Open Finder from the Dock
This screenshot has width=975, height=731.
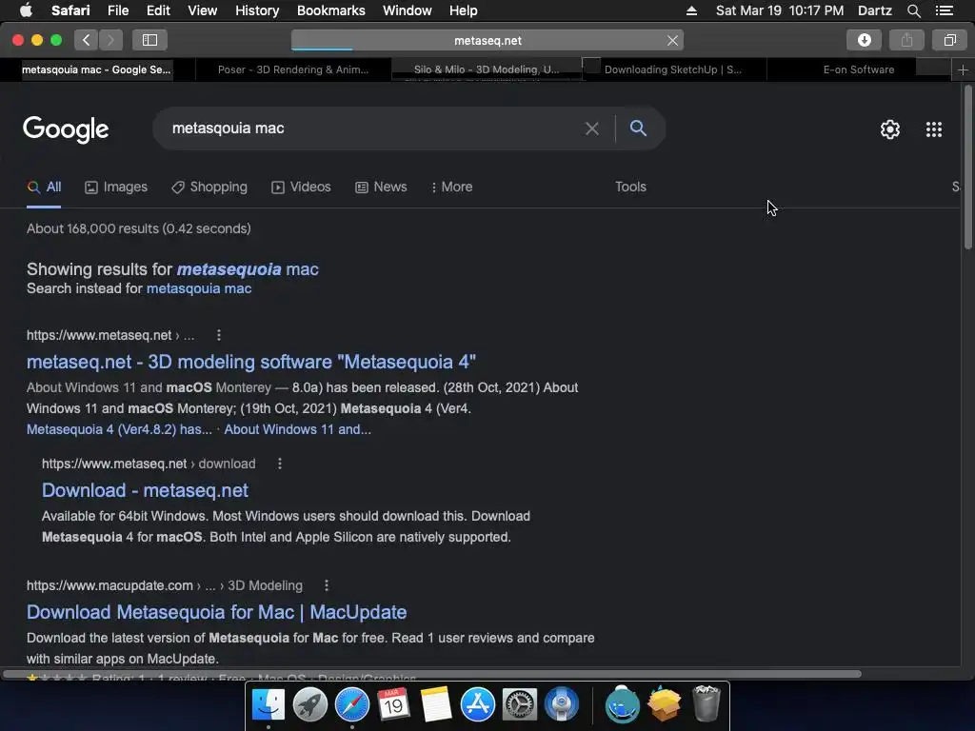click(x=268, y=705)
